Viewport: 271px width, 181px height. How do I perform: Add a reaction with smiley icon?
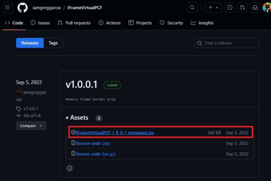[70, 168]
